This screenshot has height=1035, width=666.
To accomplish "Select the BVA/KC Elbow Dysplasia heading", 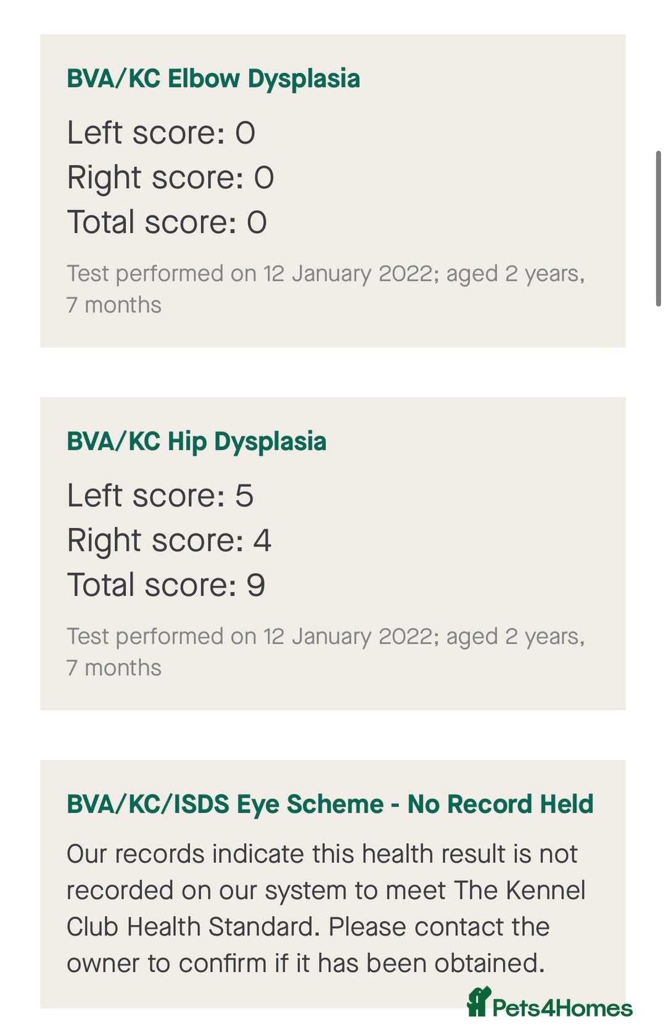I will (x=213, y=79).
